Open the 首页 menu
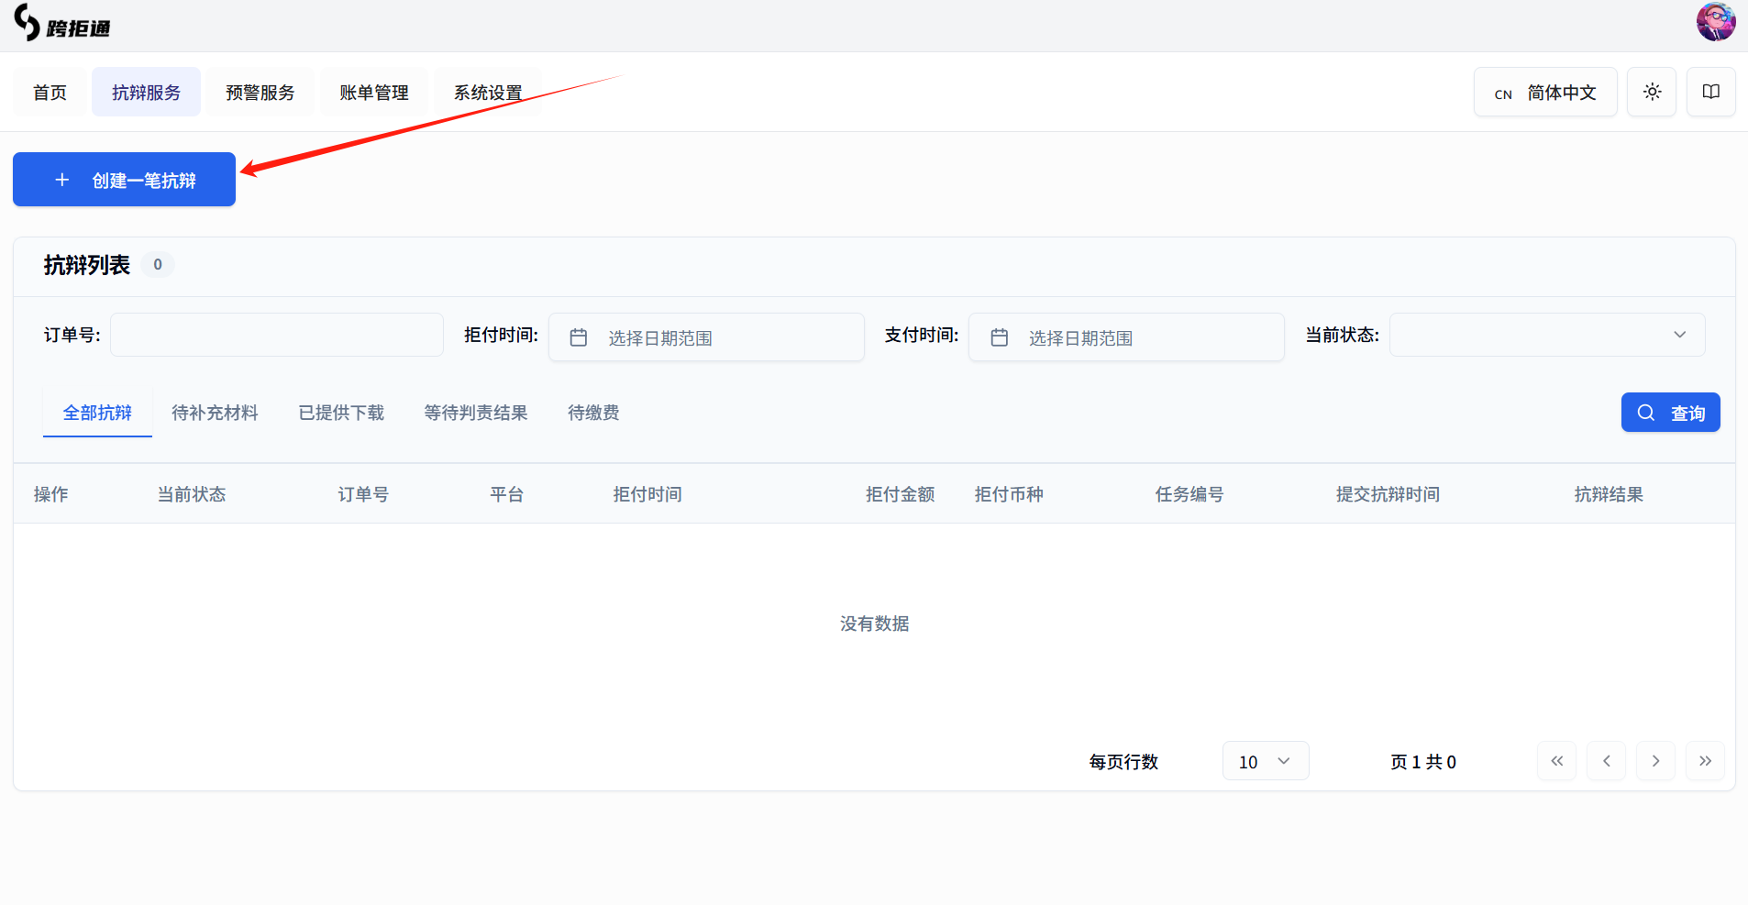The image size is (1748, 905). point(50,92)
